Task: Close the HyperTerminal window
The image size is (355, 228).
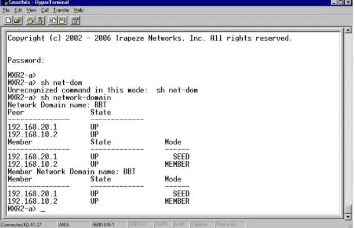Action: pyautogui.click(x=348, y=2)
